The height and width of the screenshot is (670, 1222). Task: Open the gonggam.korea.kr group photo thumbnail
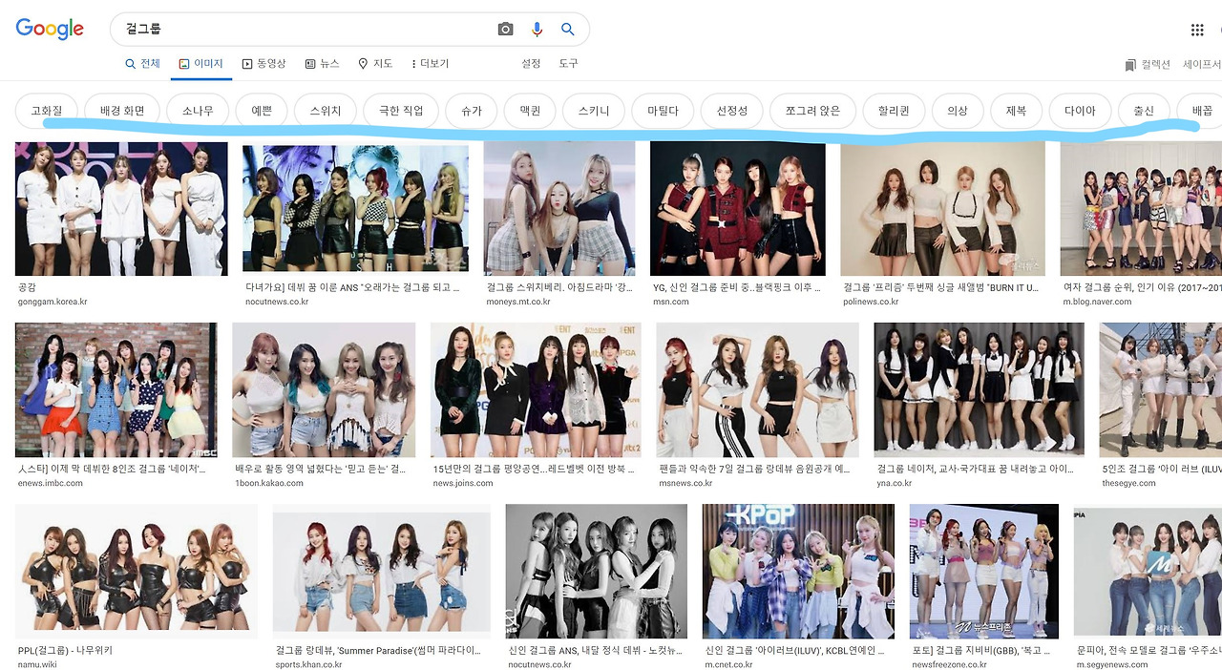(120, 209)
